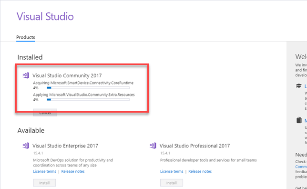This screenshot has width=307, height=189.
Task: Open Release notes for Enterprise 2017
Action: 73,171
